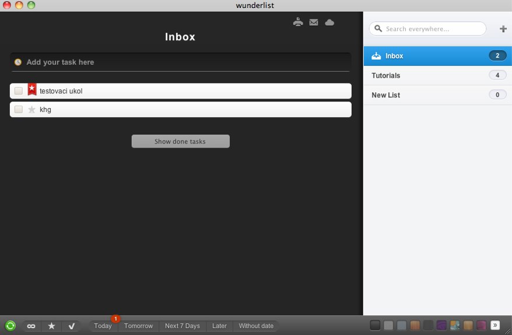Viewport: 512px width, 335px height.
Task: Check off the testovaci ukol task
Action: pyautogui.click(x=19, y=91)
